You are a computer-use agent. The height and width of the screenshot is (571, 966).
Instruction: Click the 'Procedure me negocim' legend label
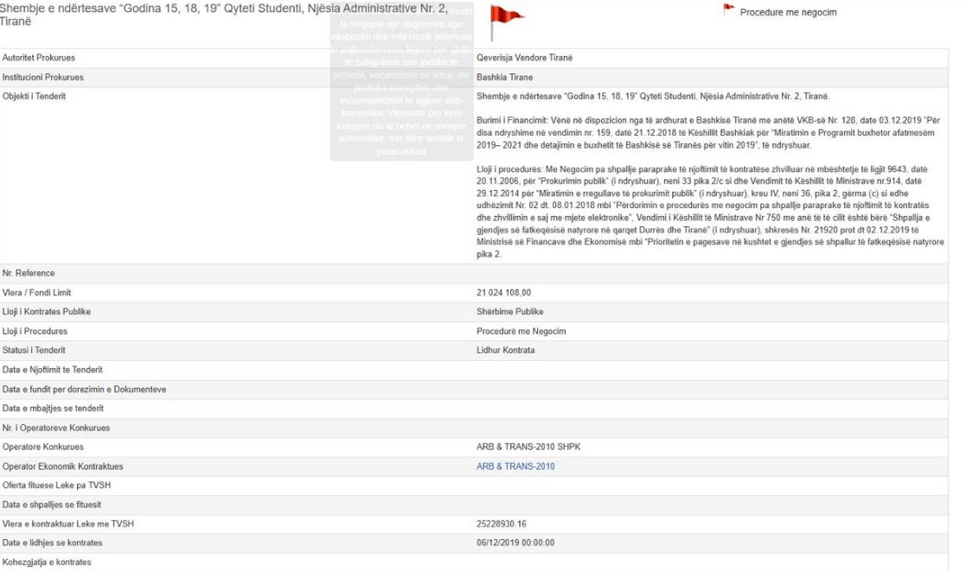[788, 13]
